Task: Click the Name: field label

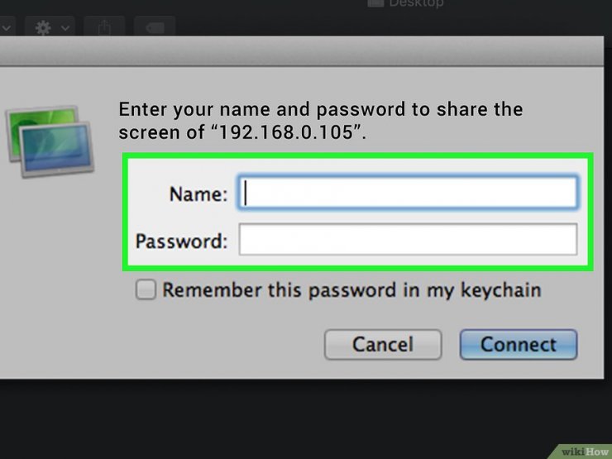Action: (x=198, y=194)
